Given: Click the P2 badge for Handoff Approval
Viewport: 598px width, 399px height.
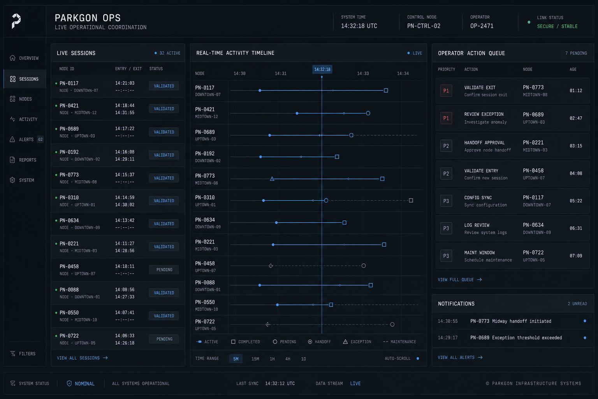Looking at the screenshot, I should 446,146.
